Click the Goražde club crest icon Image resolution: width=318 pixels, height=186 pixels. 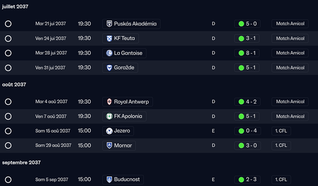click(109, 68)
